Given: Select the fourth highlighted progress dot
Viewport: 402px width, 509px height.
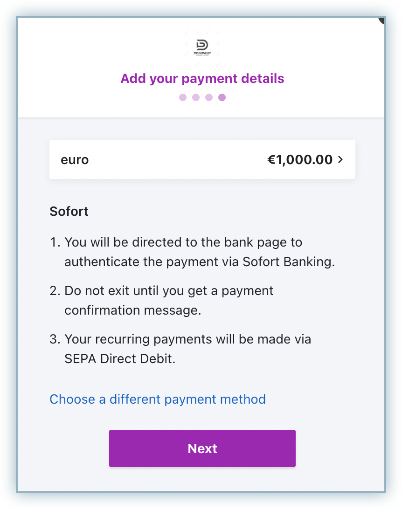Looking at the screenshot, I should [222, 97].
